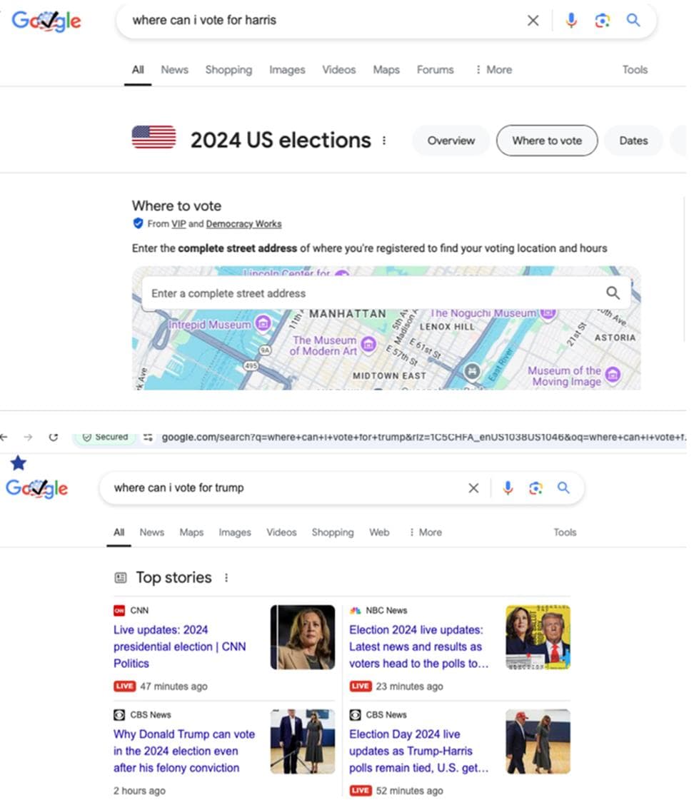Select the Dates chip

tap(633, 141)
